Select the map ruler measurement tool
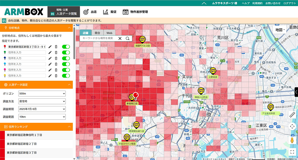 click(x=292, y=114)
